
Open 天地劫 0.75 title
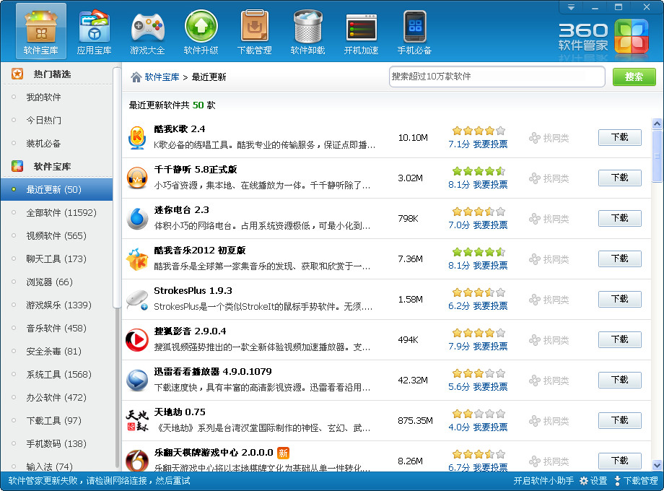pyautogui.click(x=180, y=412)
